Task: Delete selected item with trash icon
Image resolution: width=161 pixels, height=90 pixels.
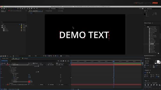Action: pyautogui.click(x=13, y=56)
